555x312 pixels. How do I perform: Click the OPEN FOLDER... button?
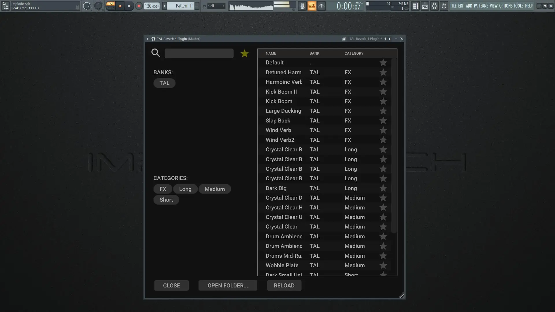click(227, 285)
